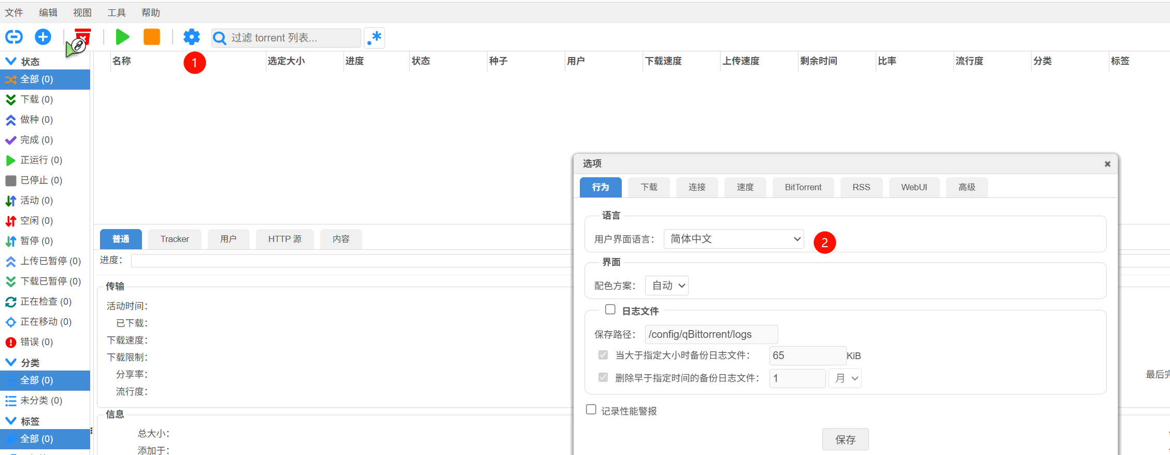Open the 用户界面语言 dropdown
The width and height of the screenshot is (1170, 455).
[734, 239]
